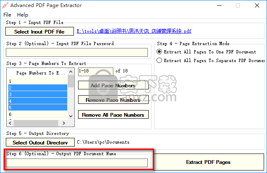Click the page list scroll right arrow
The height and width of the screenshot is (173, 267).
click(x=64, y=123)
